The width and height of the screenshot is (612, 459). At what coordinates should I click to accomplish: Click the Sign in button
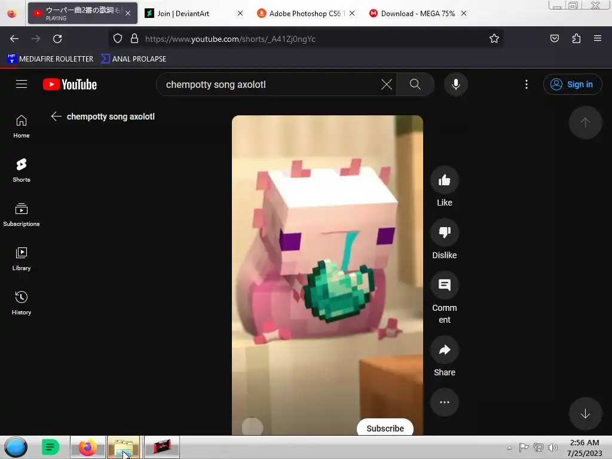coord(572,84)
